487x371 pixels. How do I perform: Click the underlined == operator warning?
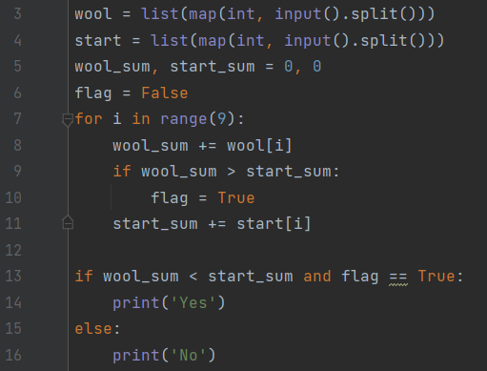coord(398,278)
